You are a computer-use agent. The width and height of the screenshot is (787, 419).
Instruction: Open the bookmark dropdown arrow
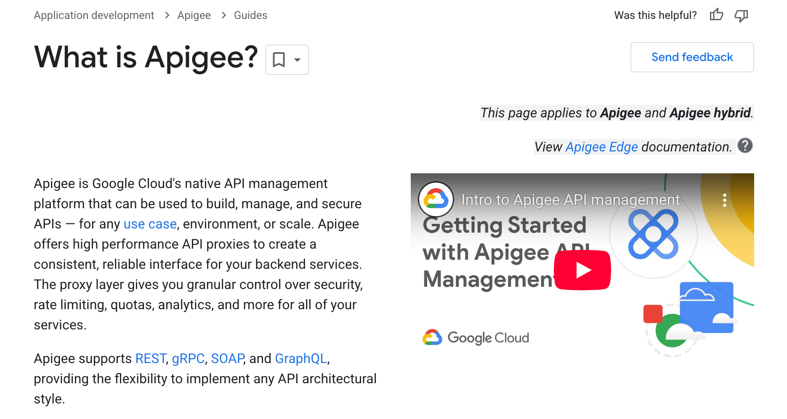297,60
